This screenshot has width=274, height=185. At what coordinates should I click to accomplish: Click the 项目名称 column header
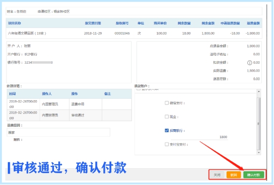(14, 23)
